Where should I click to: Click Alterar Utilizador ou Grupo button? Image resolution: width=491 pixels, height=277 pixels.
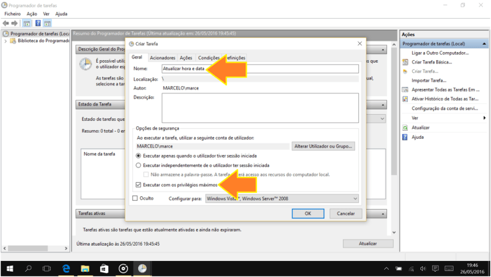point(323,146)
